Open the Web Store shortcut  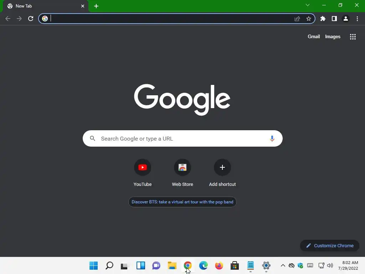[182, 173]
